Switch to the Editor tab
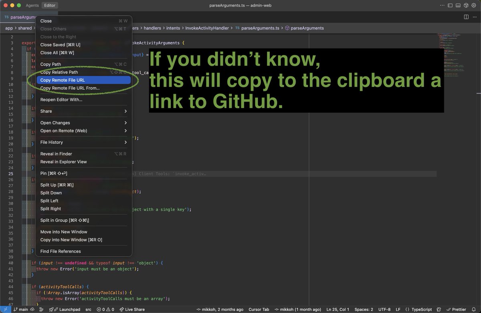The width and height of the screenshot is (481, 313). point(49,5)
